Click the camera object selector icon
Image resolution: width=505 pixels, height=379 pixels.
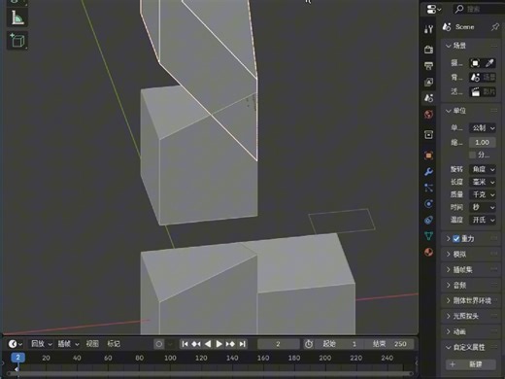[475, 63]
